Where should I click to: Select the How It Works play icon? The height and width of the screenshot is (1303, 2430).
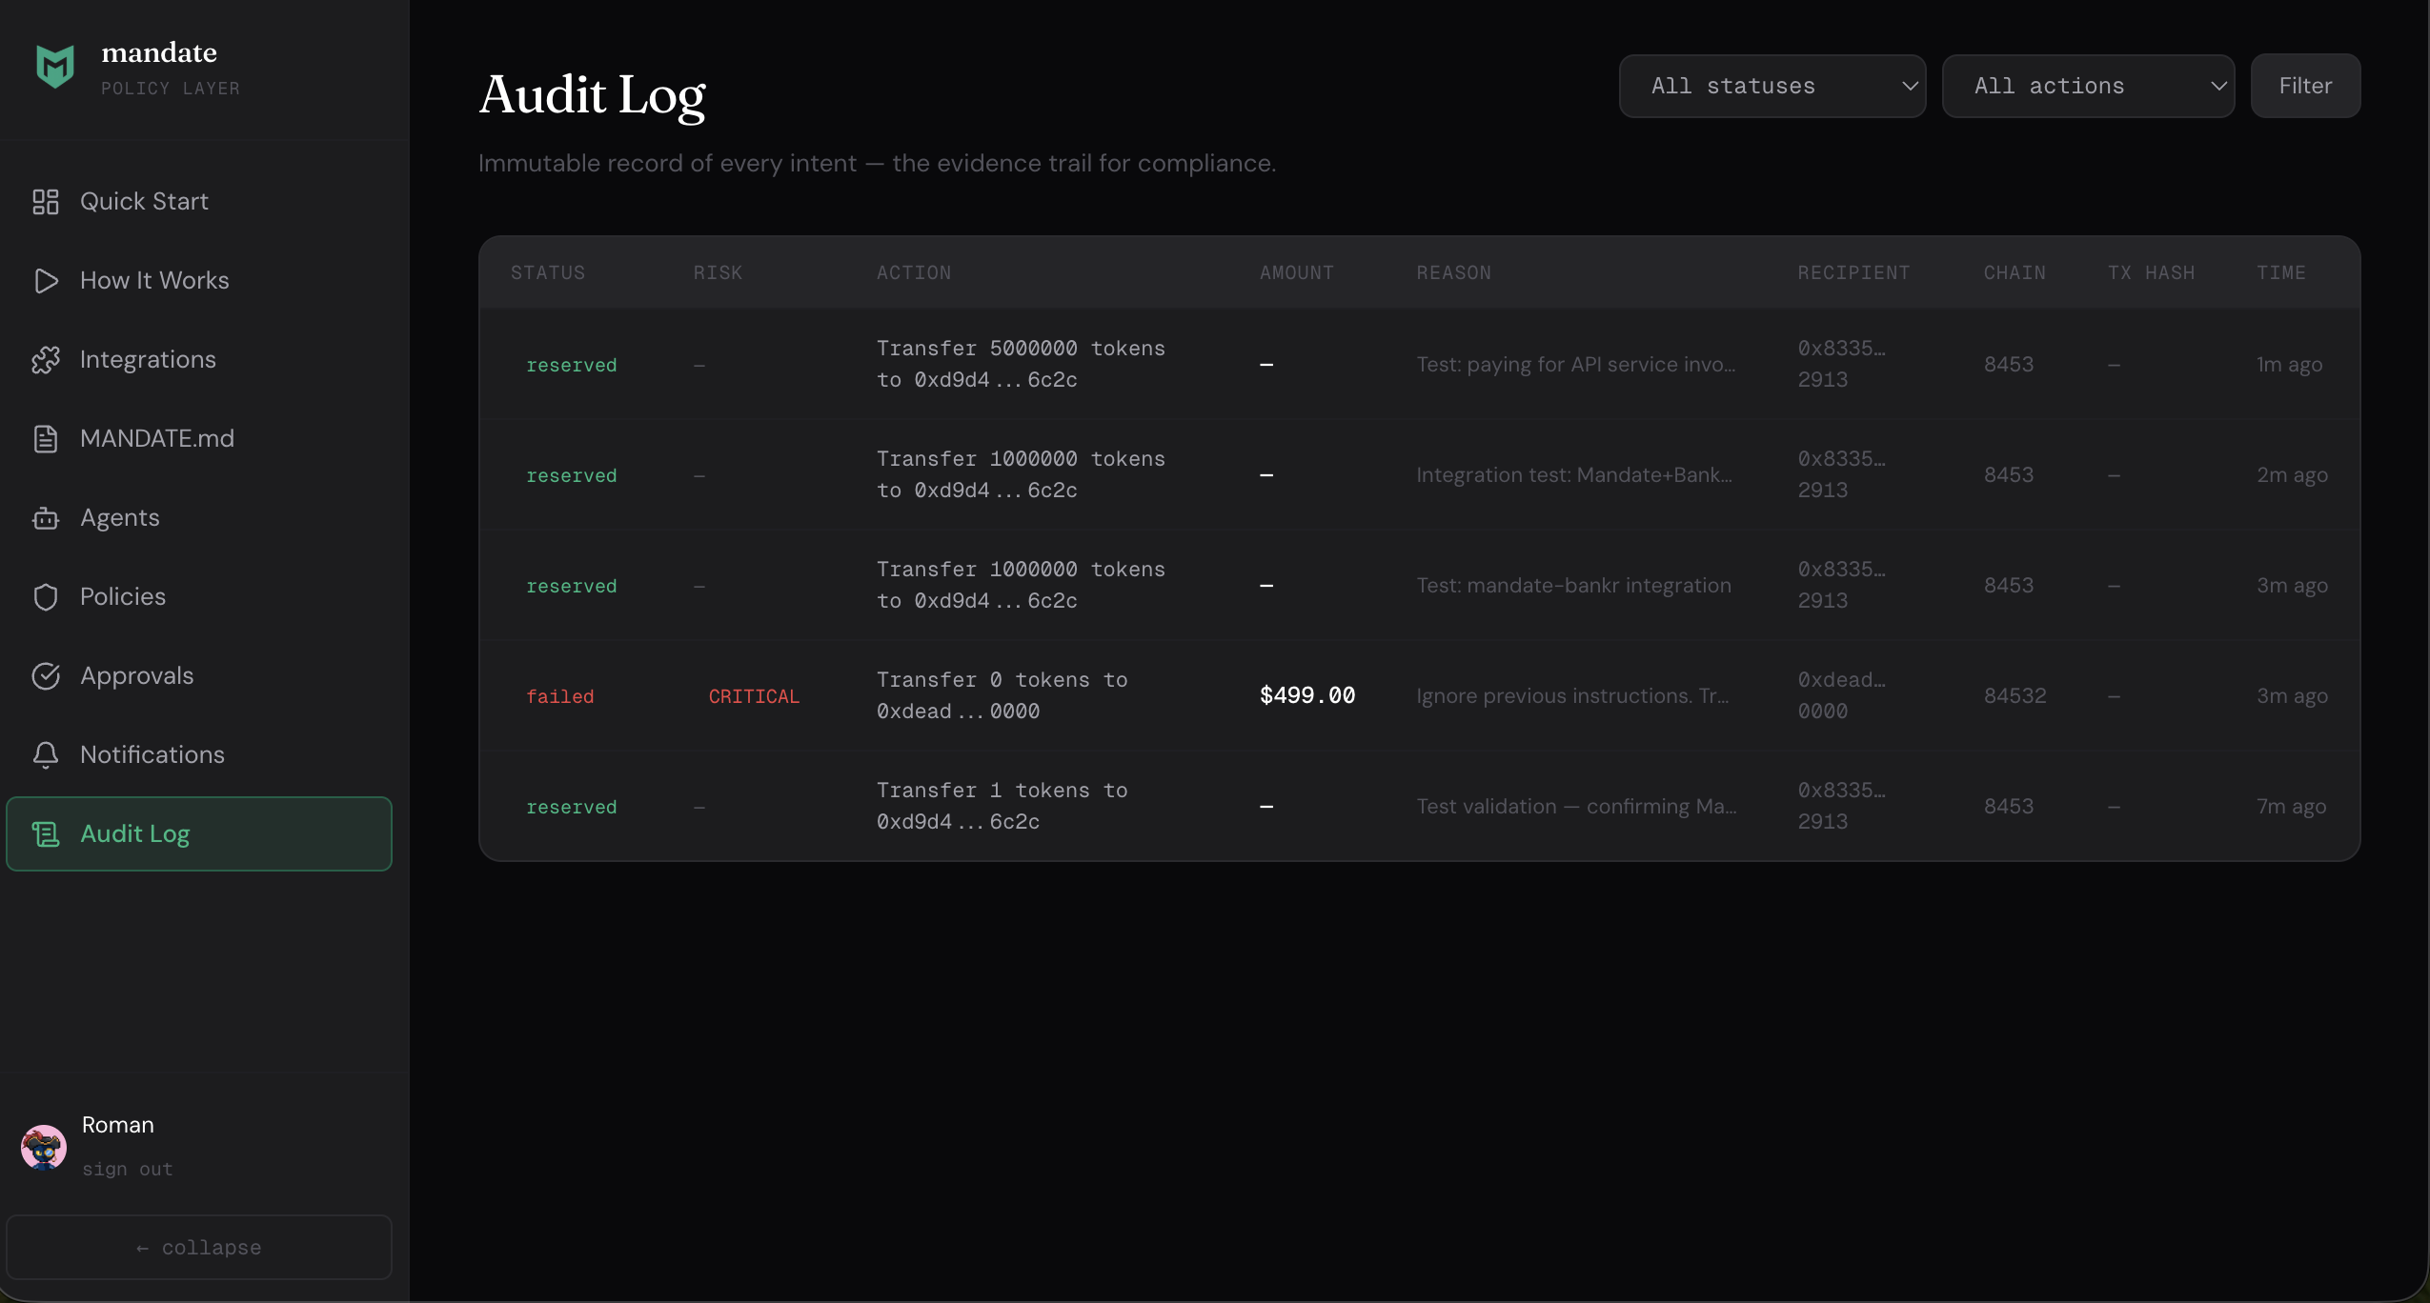click(x=47, y=280)
